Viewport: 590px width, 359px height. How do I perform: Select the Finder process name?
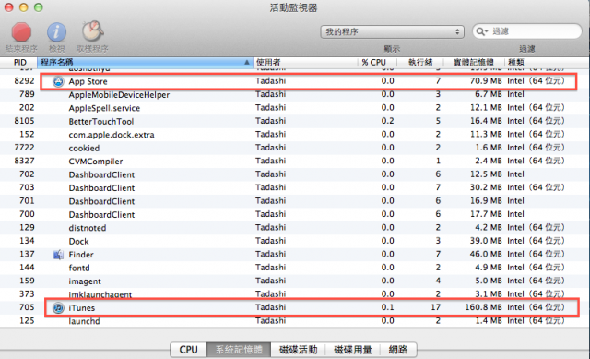[81, 255]
